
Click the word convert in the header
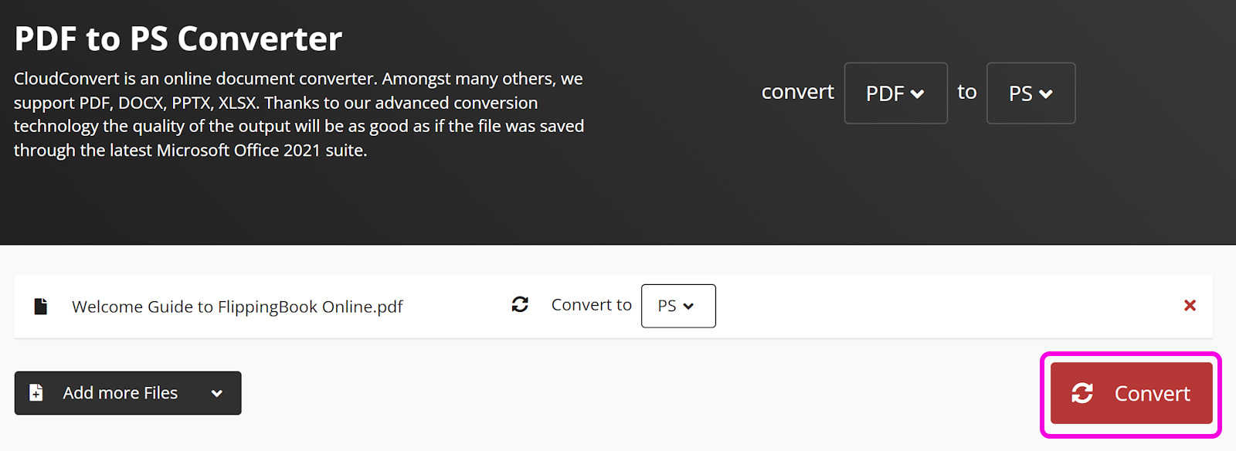pos(797,92)
